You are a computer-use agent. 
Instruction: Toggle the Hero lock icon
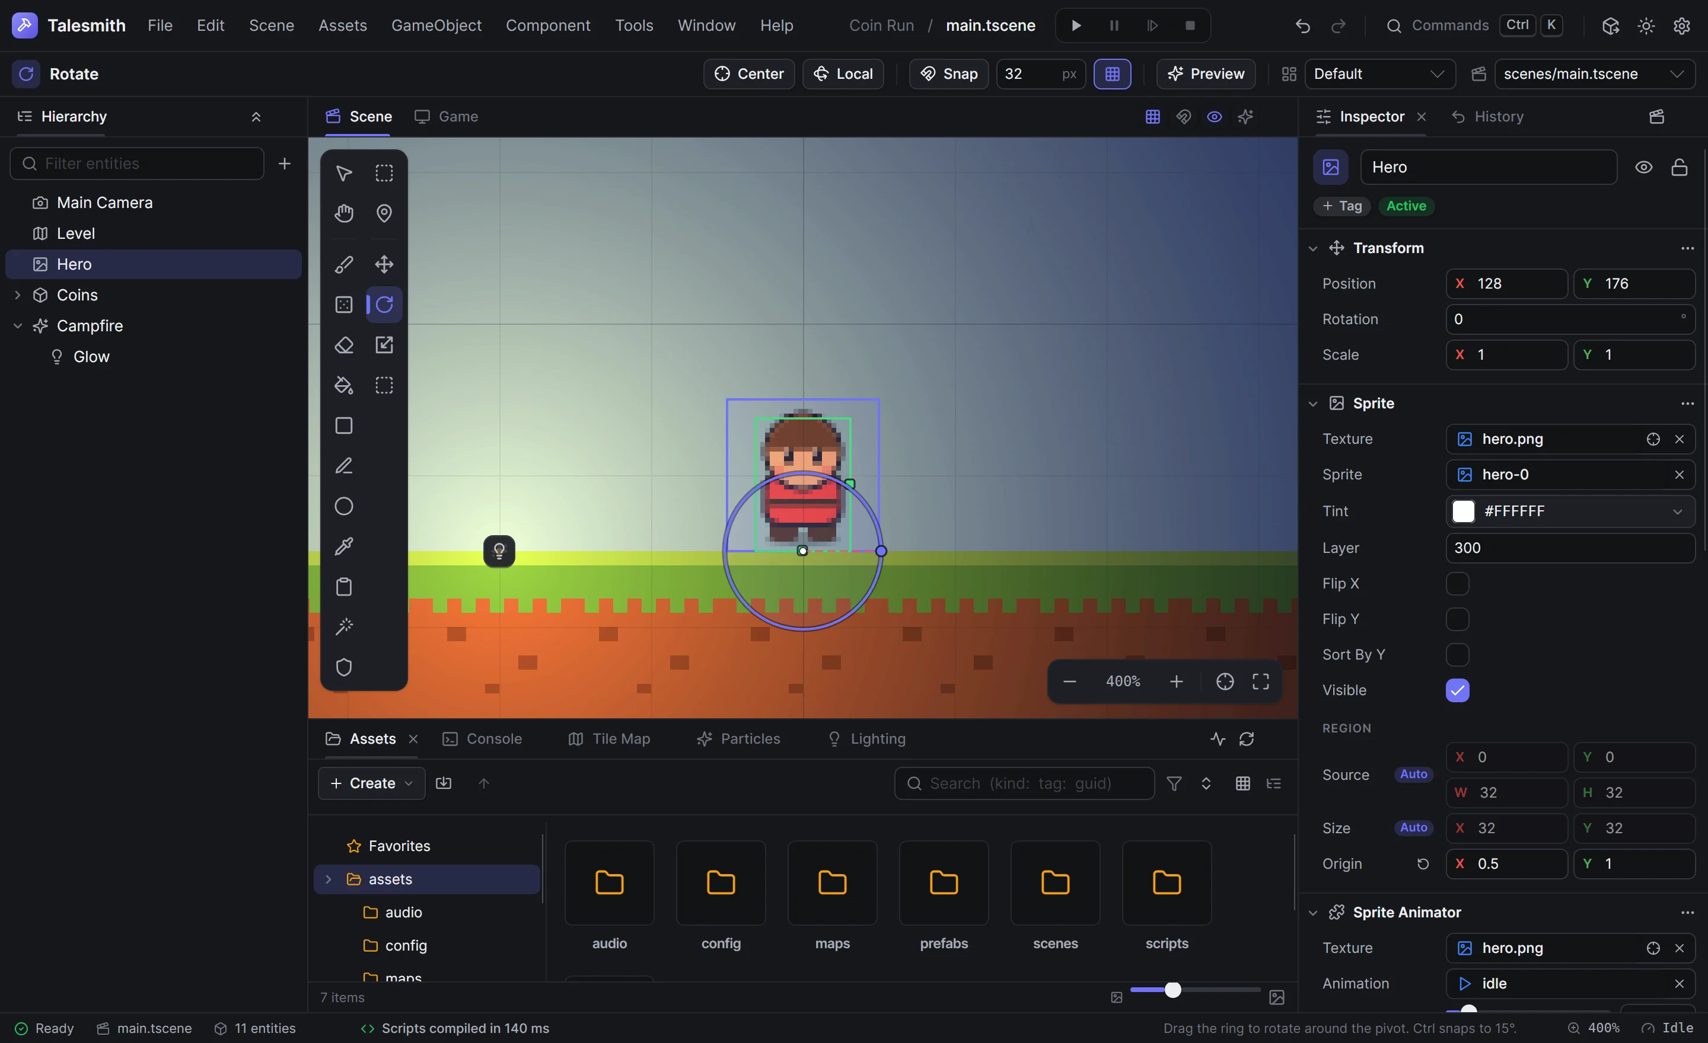pos(1679,167)
